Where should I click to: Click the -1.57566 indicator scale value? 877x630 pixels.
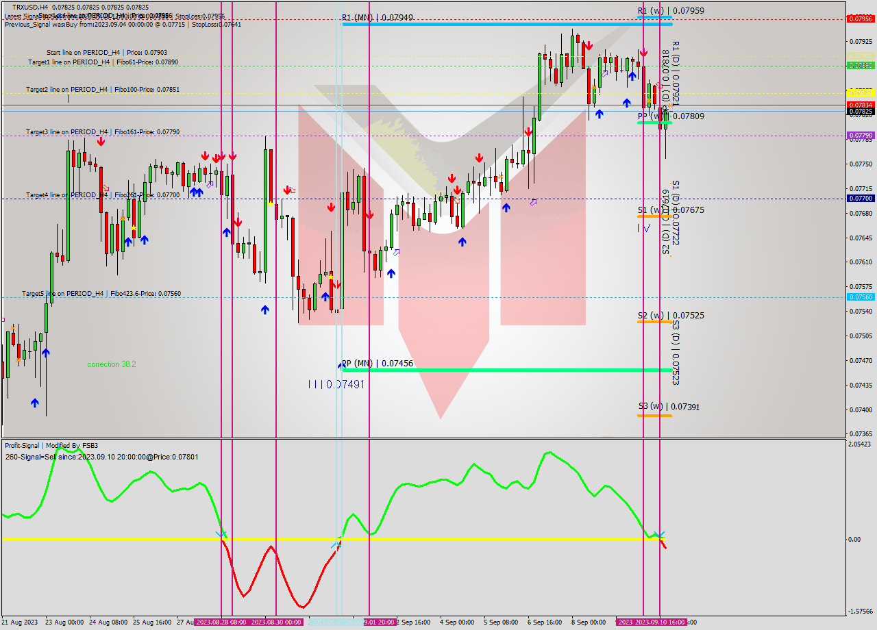(861, 612)
